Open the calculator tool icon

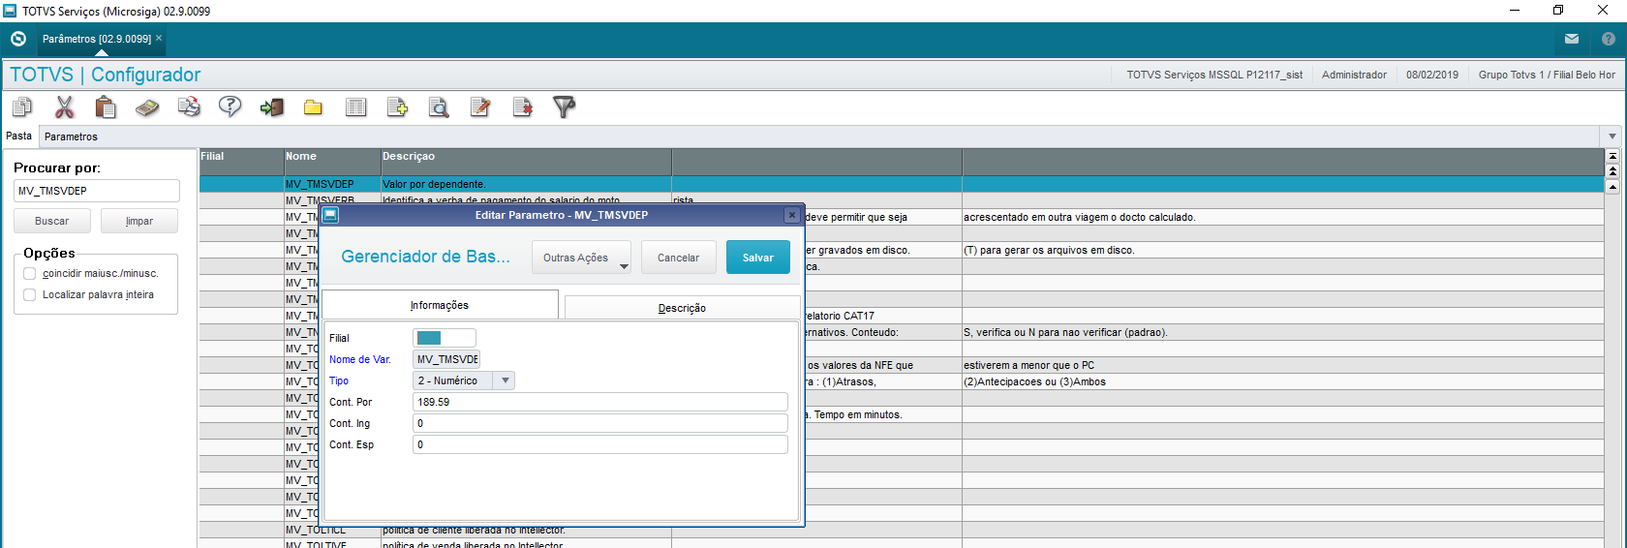click(x=147, y=107)
